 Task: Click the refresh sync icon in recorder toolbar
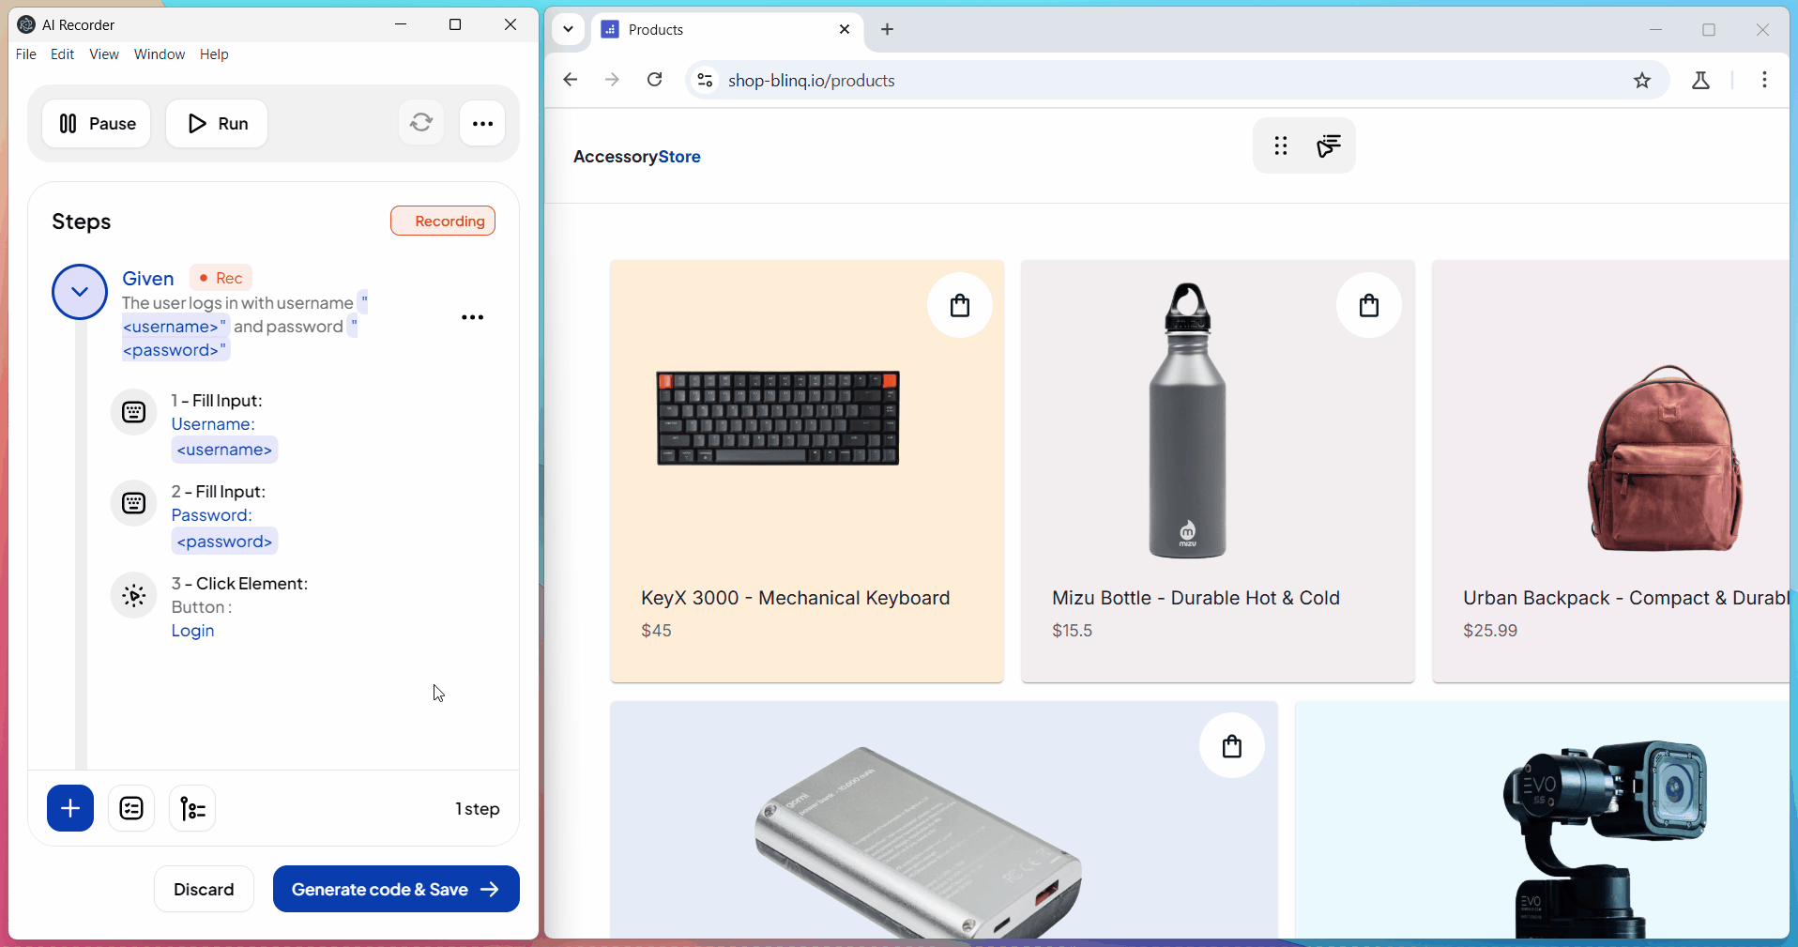pos(421,123)
